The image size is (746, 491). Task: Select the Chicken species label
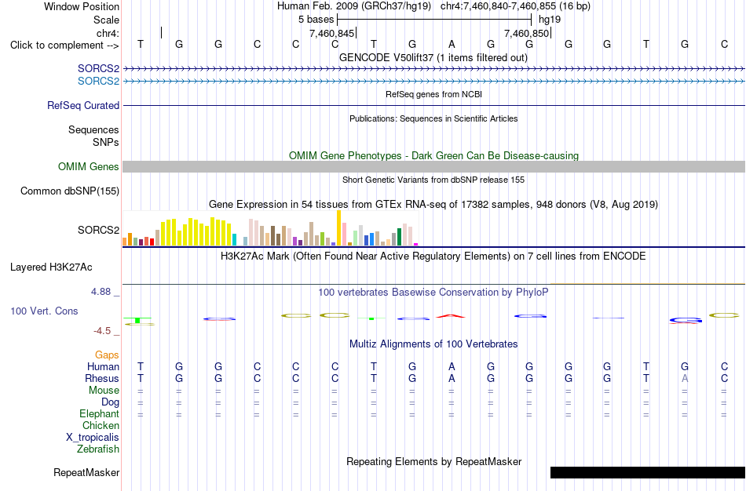pos(101,425)
